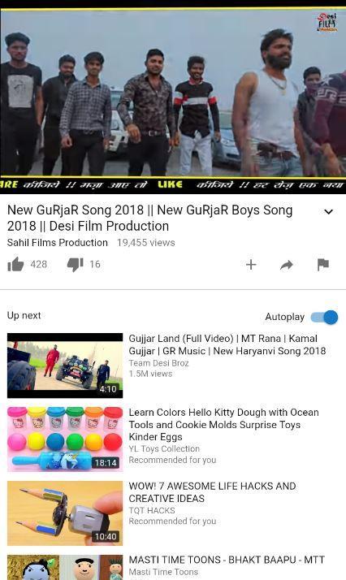Tap Desi Film logo watermark in video

327,22
